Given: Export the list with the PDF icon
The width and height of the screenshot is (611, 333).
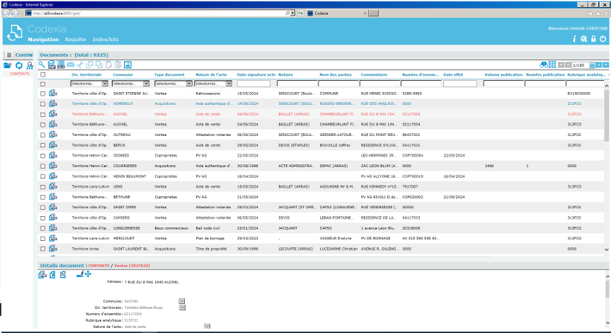Looking at the screenshot, I should [x=52, y=65].
